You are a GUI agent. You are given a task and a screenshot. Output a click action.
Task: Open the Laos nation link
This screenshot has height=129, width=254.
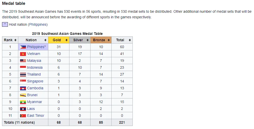tap(31, 109)
